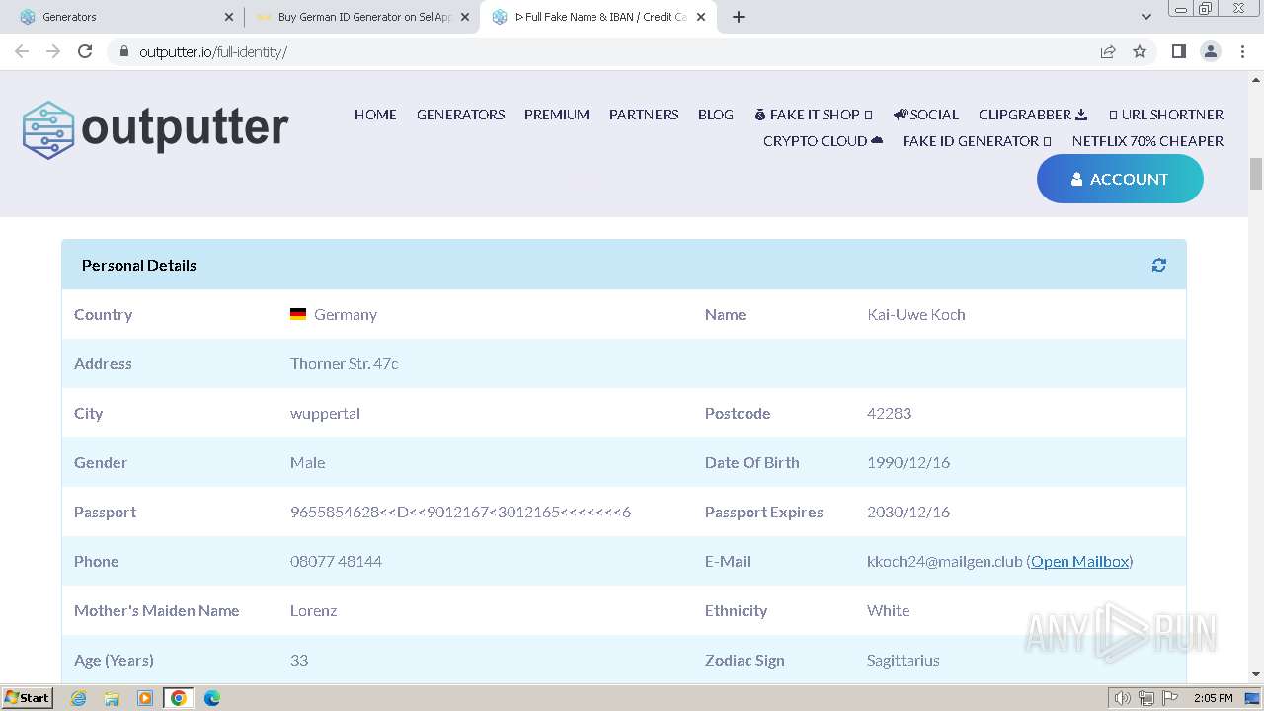Click the ACCOUNT button
1264x711 pixels.
click(1120, 179)
